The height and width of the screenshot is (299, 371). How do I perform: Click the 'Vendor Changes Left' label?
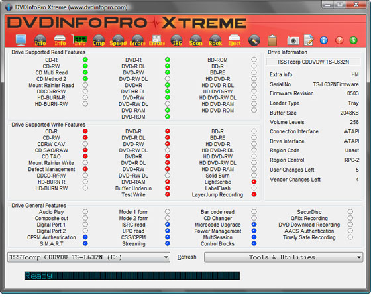pos(295,180)
